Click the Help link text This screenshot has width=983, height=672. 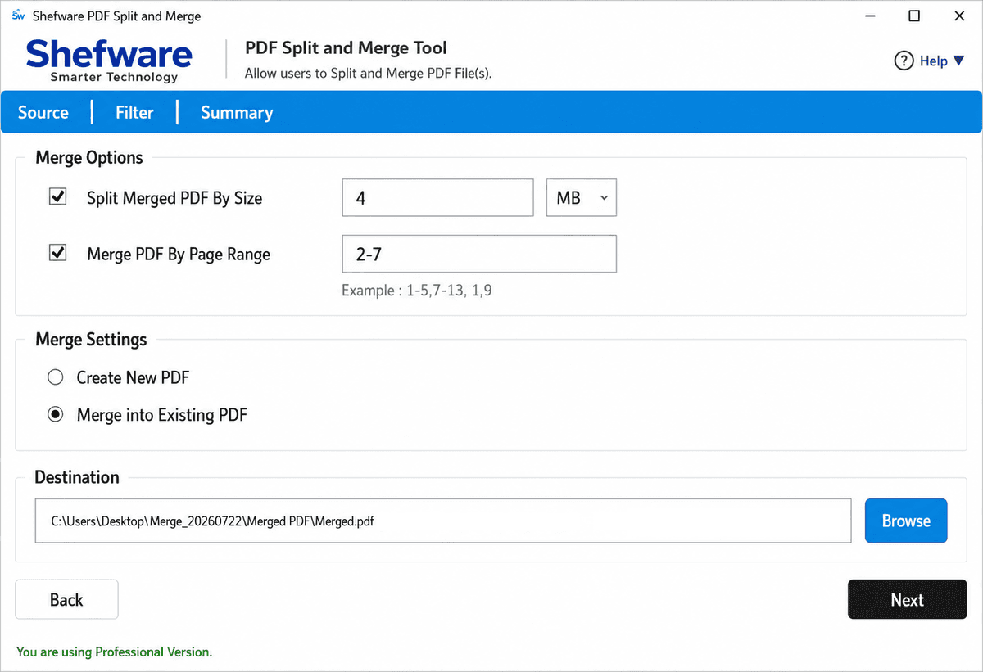point(934,61)
